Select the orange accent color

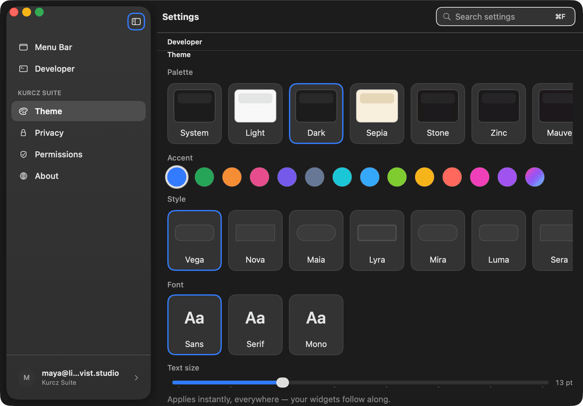click(232, 177)
